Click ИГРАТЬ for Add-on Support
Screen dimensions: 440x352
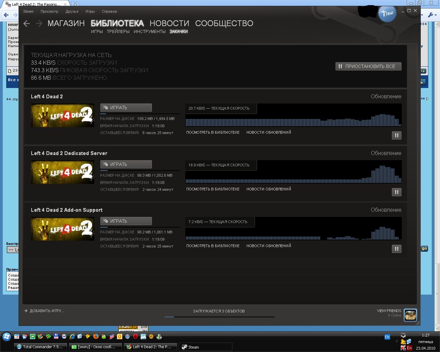126,221
